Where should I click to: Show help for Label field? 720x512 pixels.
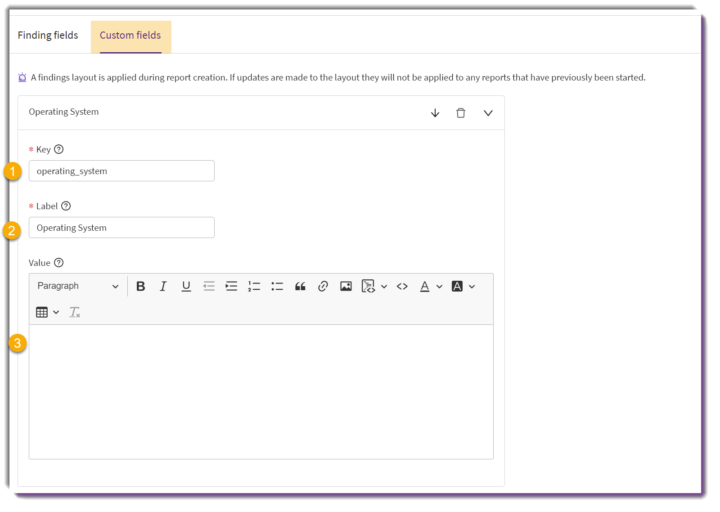click(x=66, y=206)
